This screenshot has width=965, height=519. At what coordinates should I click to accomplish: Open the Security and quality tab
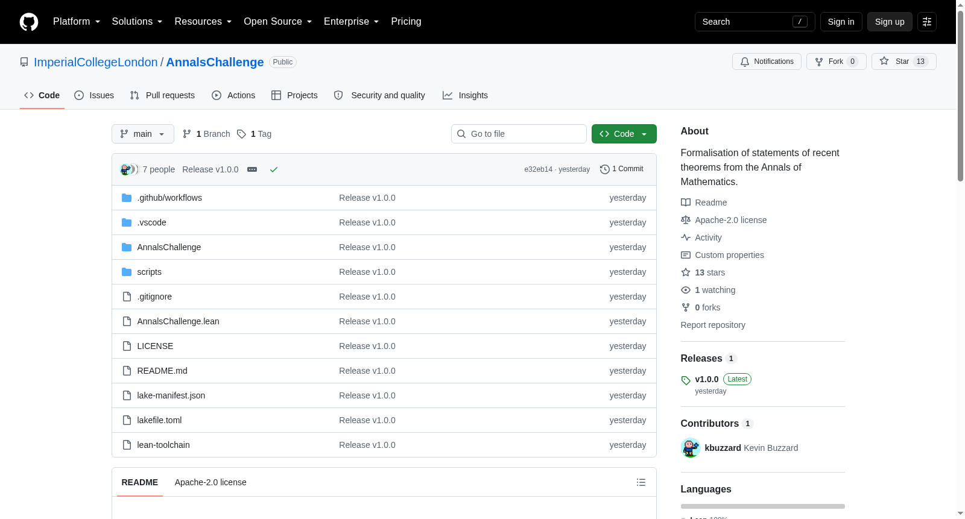[379, 95]
